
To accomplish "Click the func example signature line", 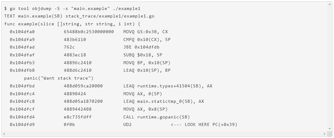I will pyautogui.click(x=72, y=24).
